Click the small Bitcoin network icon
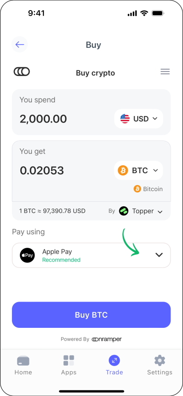 point(137,189)
